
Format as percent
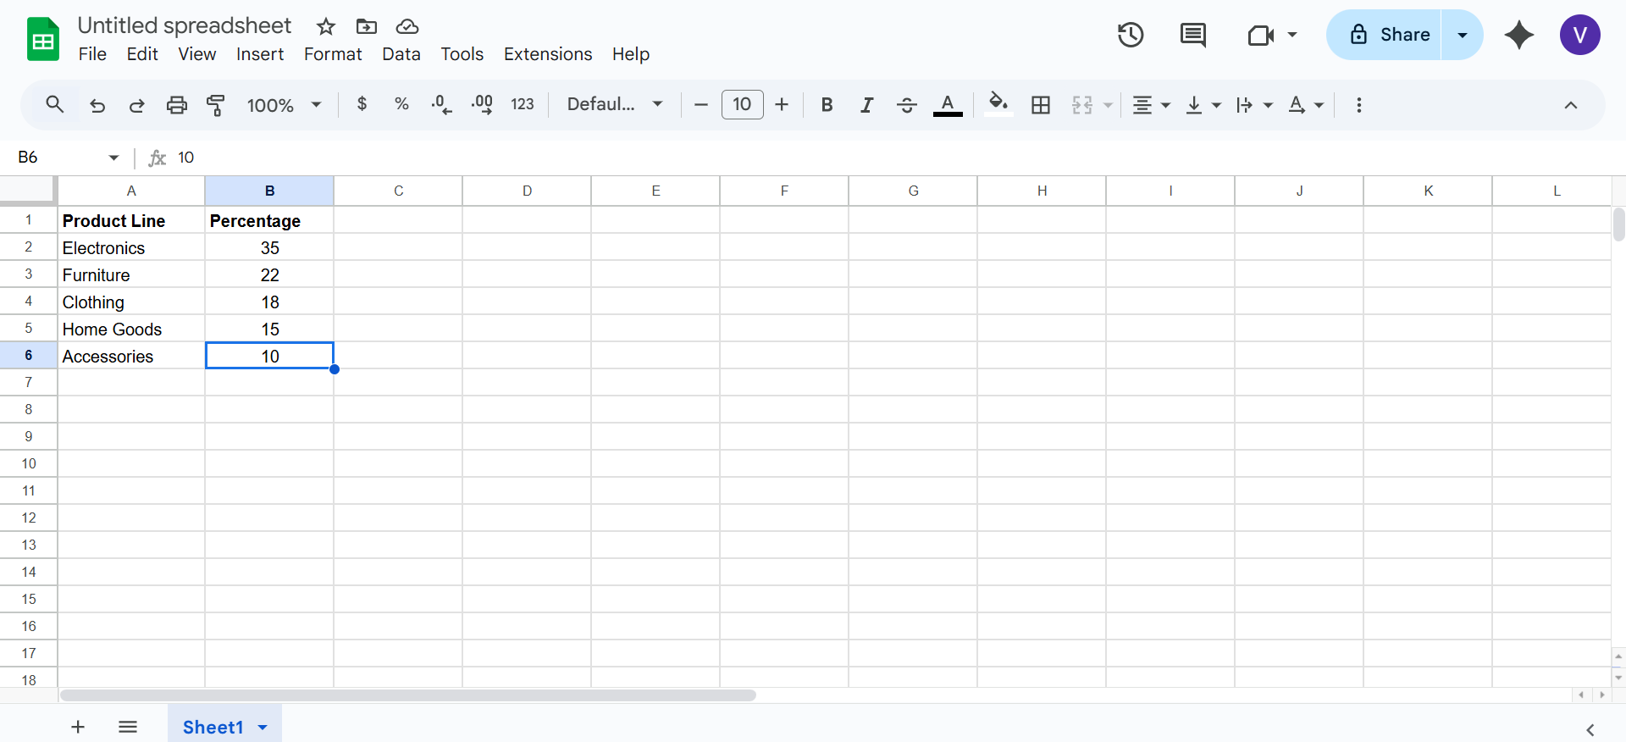402,104
